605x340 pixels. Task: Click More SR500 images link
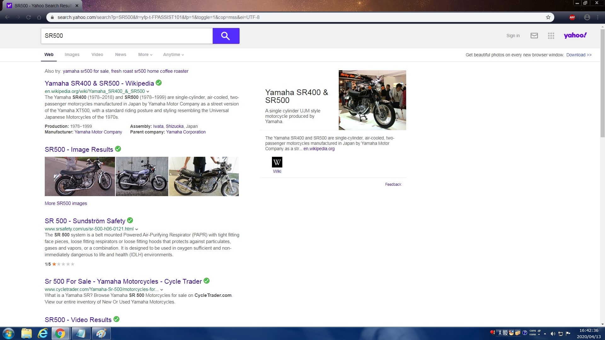(66, 203)
